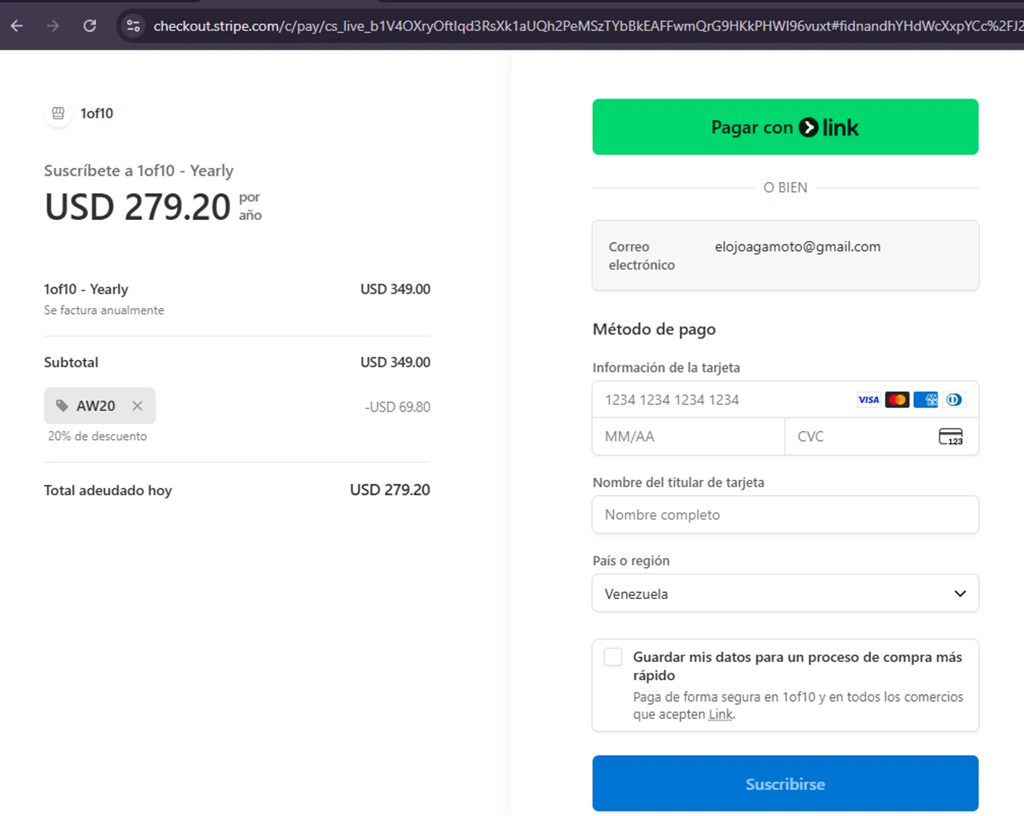The width and height of the screenshot is (1024, 816).
Task: Pay with Link green button
Action: [785, 127]
